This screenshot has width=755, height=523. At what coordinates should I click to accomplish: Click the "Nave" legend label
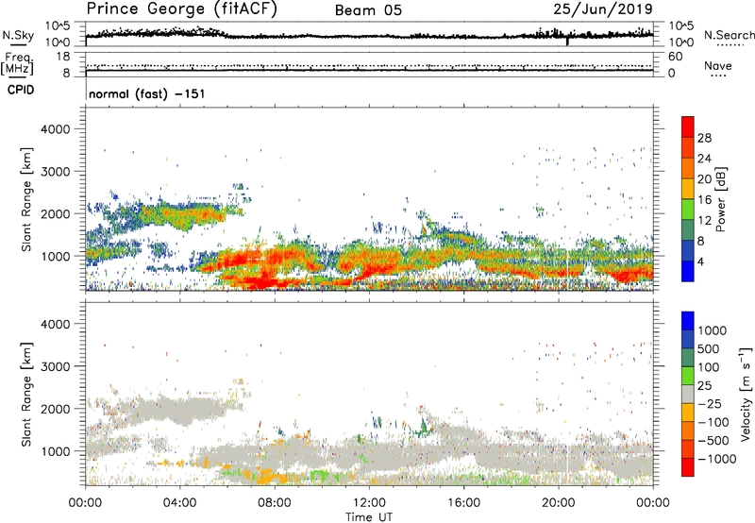pos(718,66)
